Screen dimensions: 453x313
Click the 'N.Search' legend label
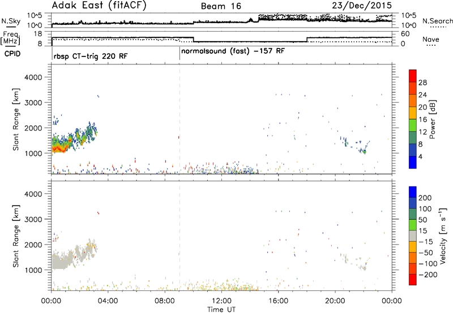[x=437, y=21]
